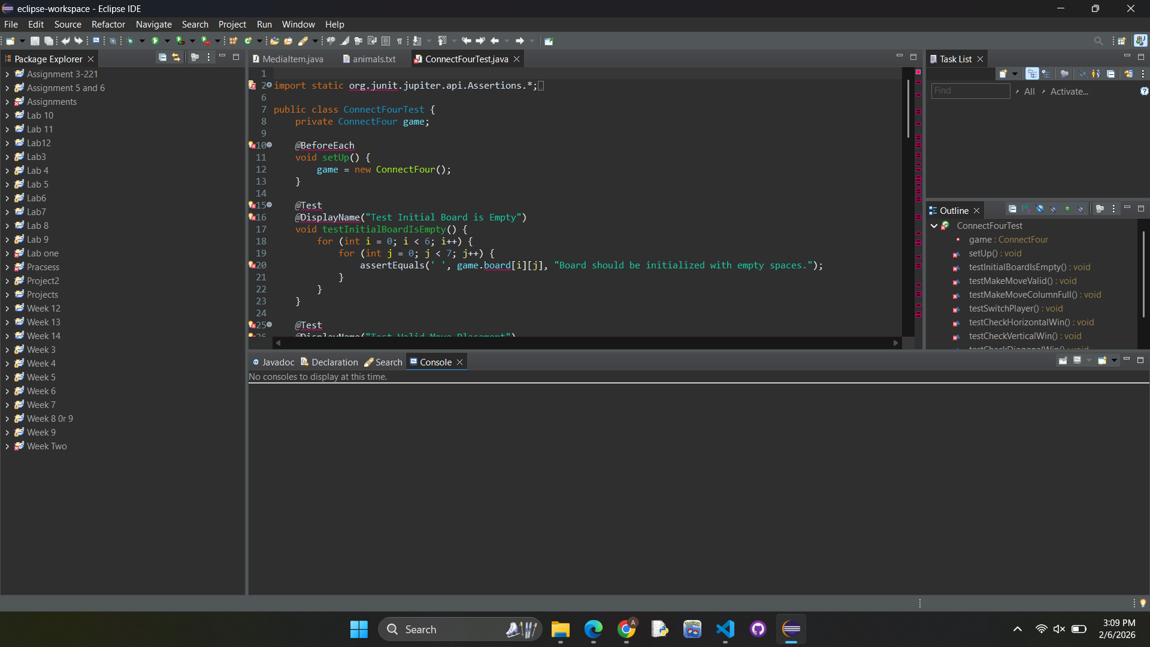Open the New Java Class toolbar icon
Screen dimensions: 1150x647
tap(247, 41)
